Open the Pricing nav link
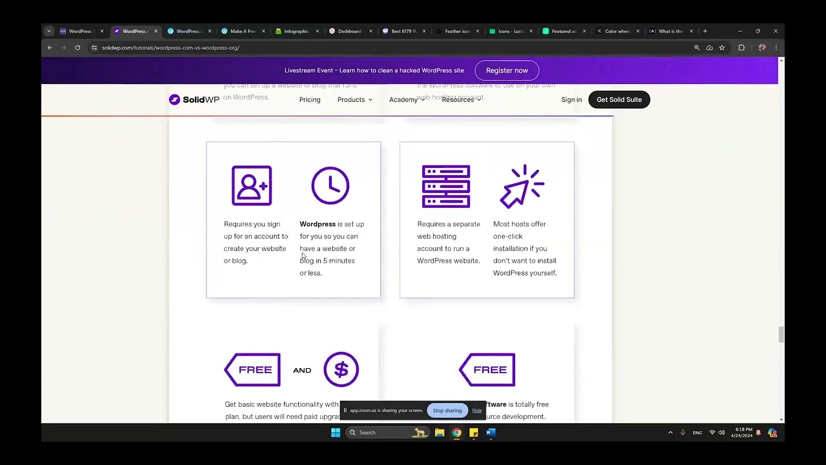The image size is (826, 465). pyautogui.click(x=310, y=99)
